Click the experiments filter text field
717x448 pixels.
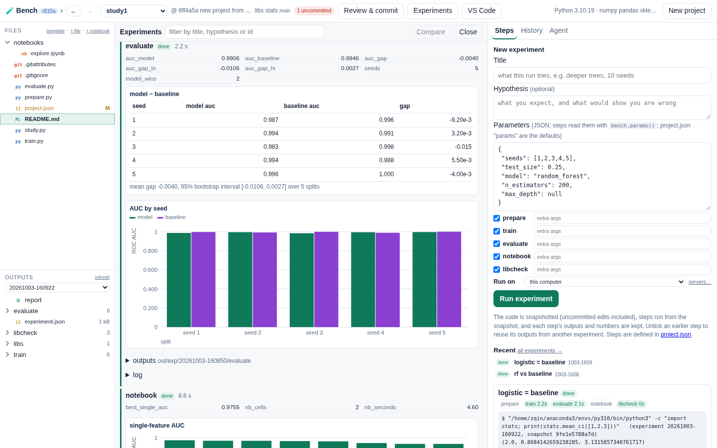[x=244, y=32]
